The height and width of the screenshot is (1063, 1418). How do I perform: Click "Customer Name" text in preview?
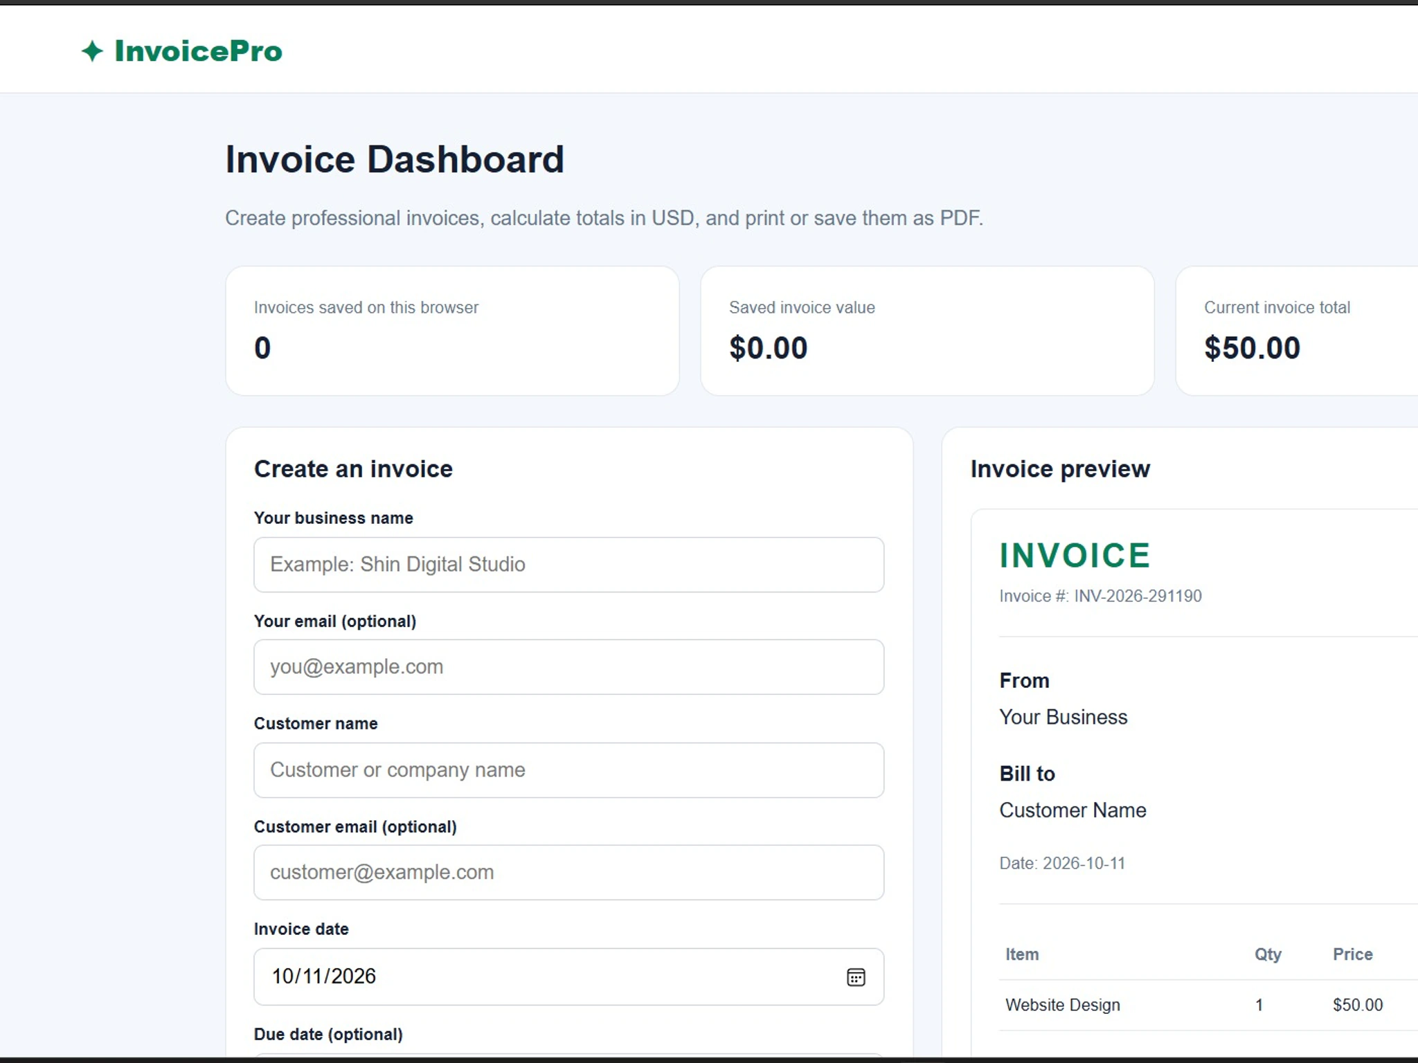(1073, 810)
